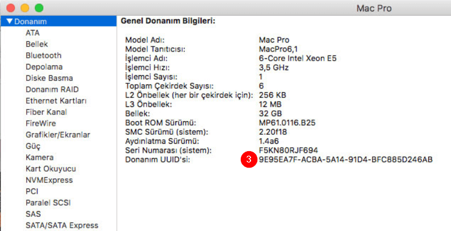Click the L3 Önbellek label
This screenshot has width=451, height=231.
click(x=148, y=105)
